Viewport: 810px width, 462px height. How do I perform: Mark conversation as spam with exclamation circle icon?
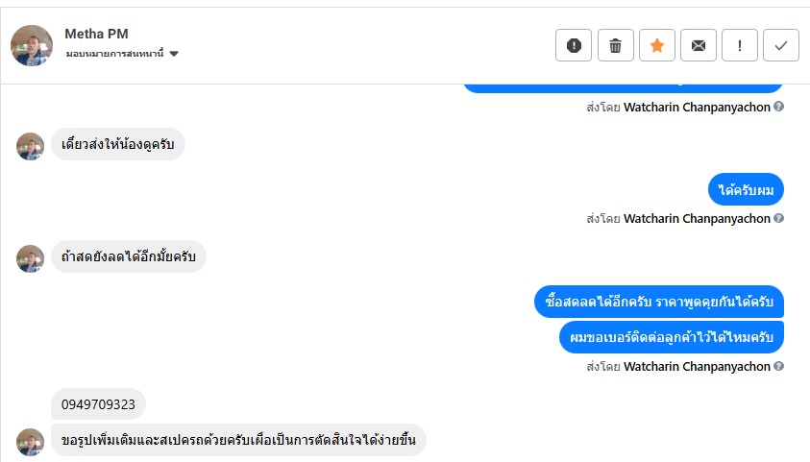click(574, 45)
